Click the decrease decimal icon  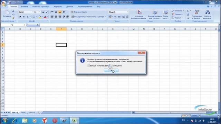coord(127,17)
